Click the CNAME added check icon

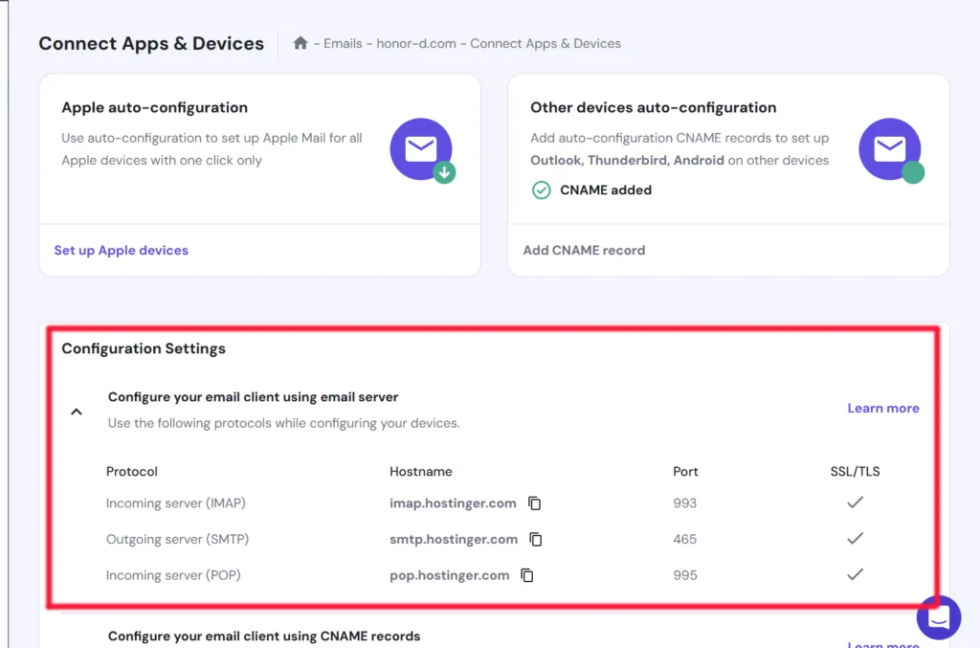tap(542, 190)
